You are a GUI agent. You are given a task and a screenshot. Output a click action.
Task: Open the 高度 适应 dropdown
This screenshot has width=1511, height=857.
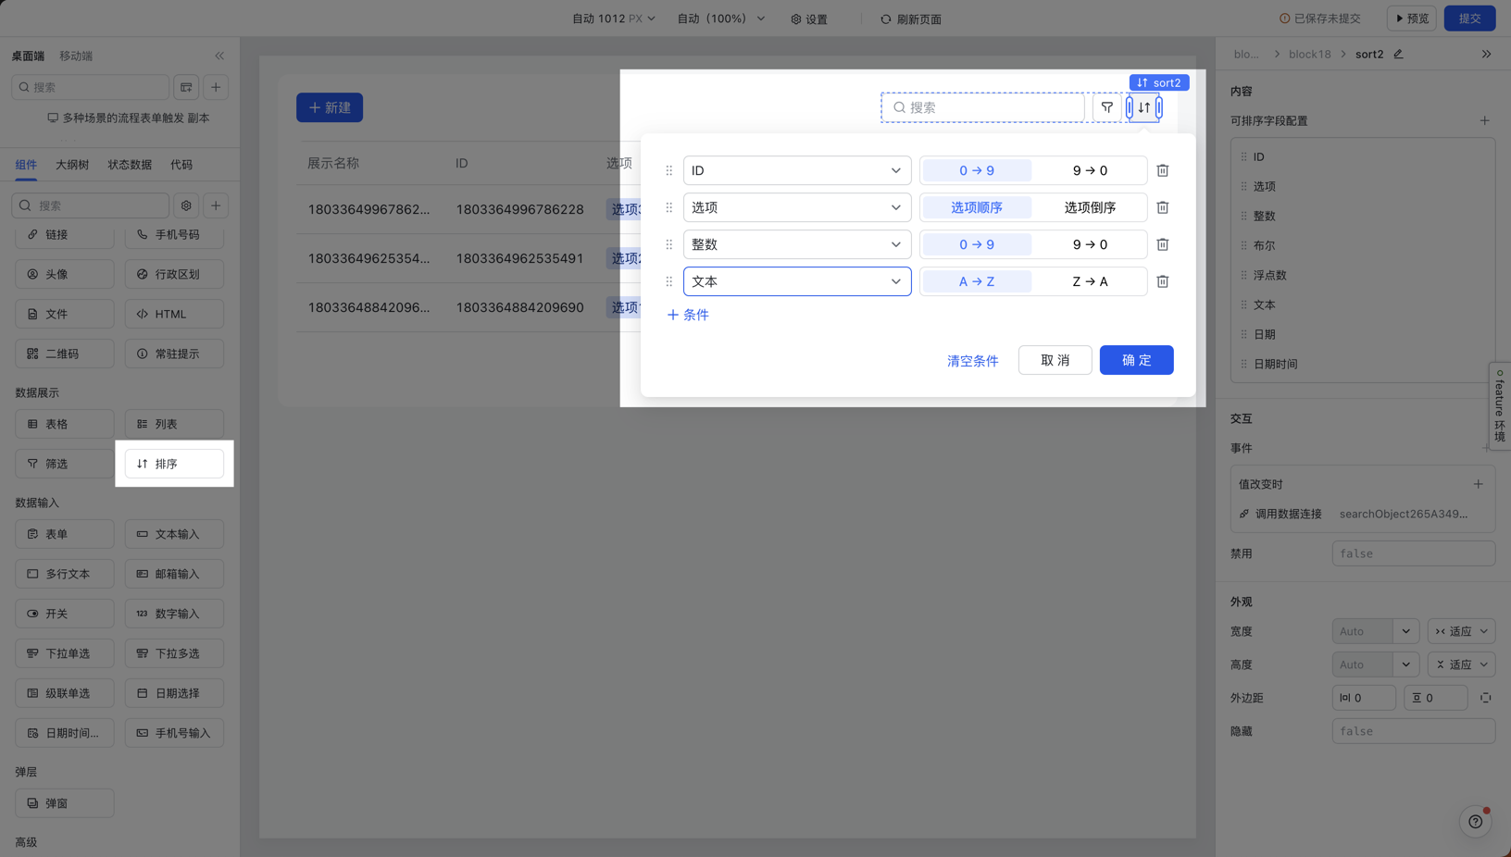1461,664
